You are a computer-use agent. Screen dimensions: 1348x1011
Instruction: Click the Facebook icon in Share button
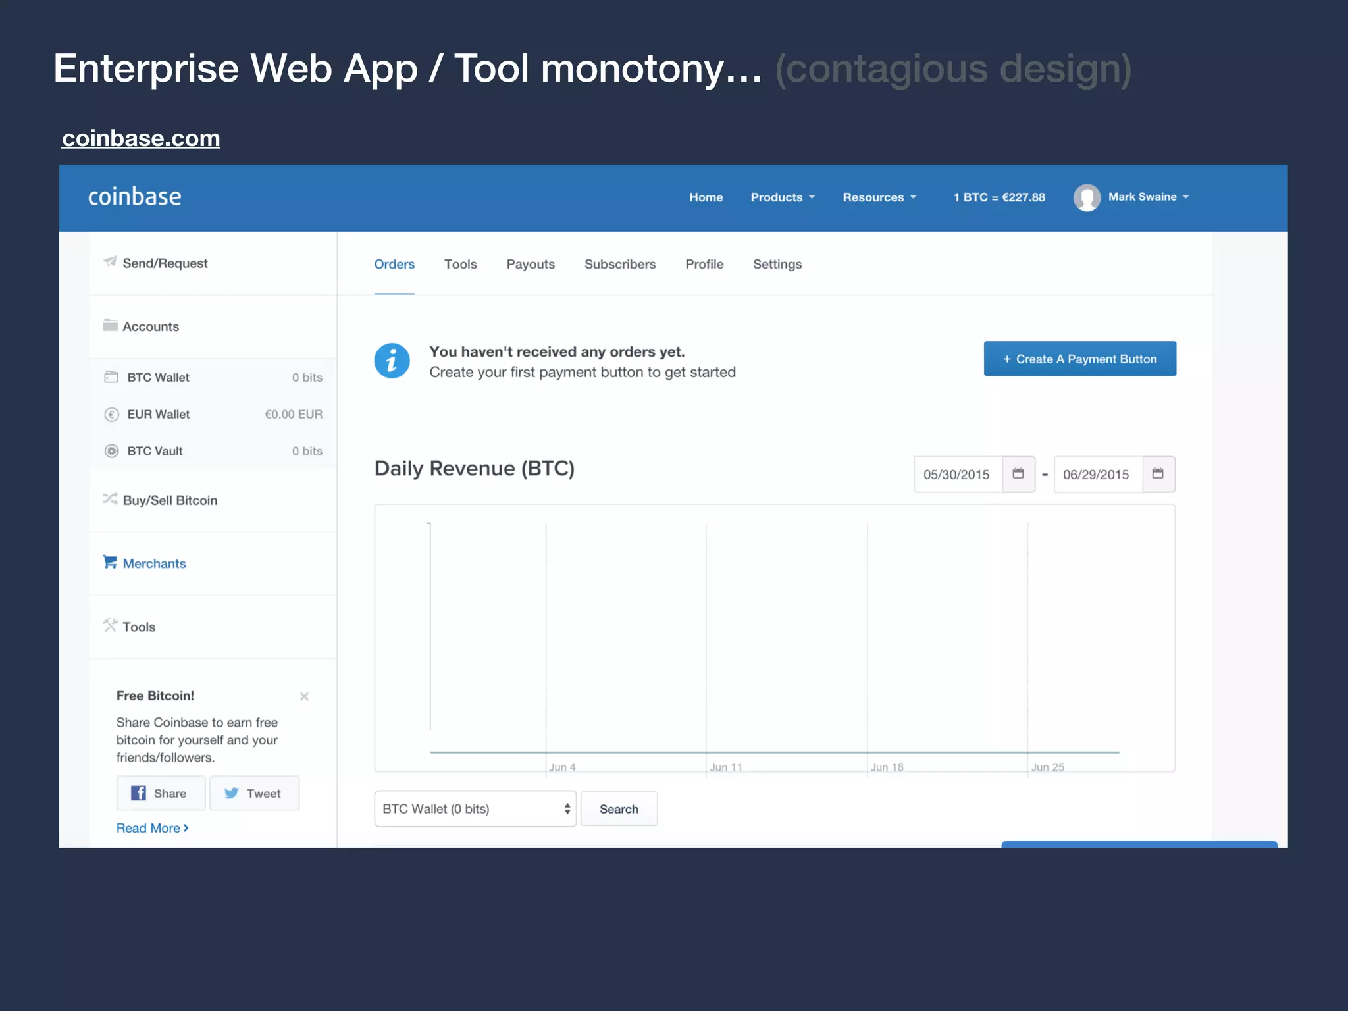pyautogui.click(x=138, y=793)
